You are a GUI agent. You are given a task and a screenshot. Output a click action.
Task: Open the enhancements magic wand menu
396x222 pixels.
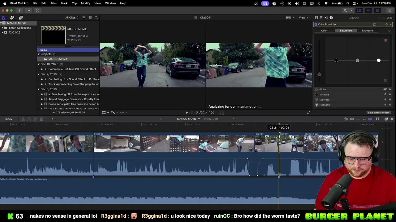[114, 113]
